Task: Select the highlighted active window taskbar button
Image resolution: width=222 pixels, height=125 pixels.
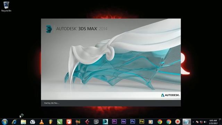Action: [187, 122]
